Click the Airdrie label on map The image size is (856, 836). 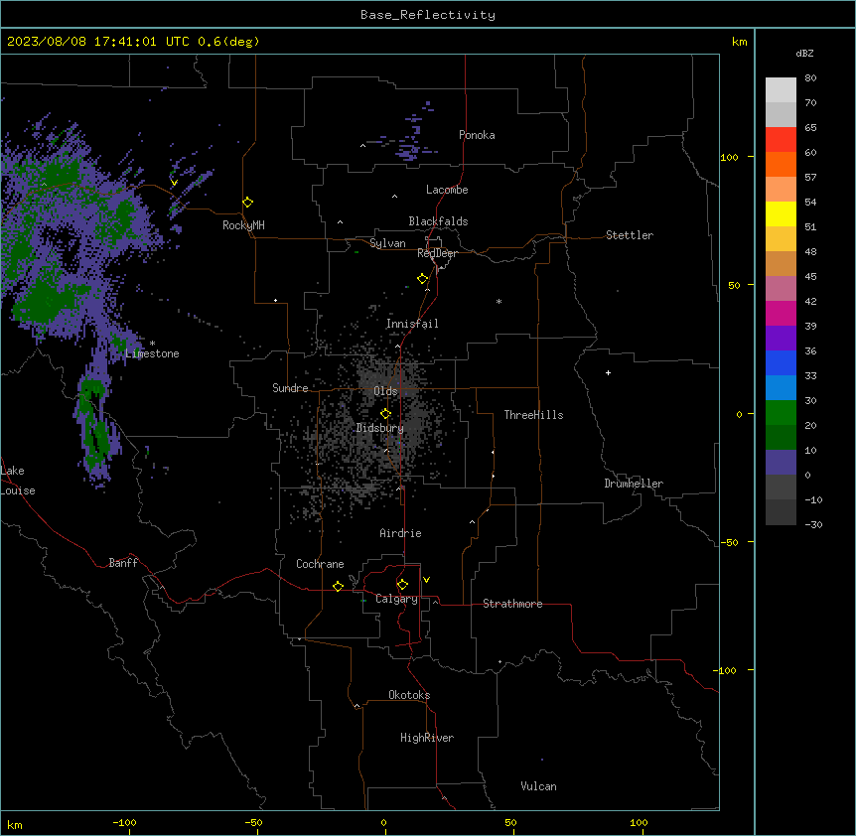(x=400, y=533)
